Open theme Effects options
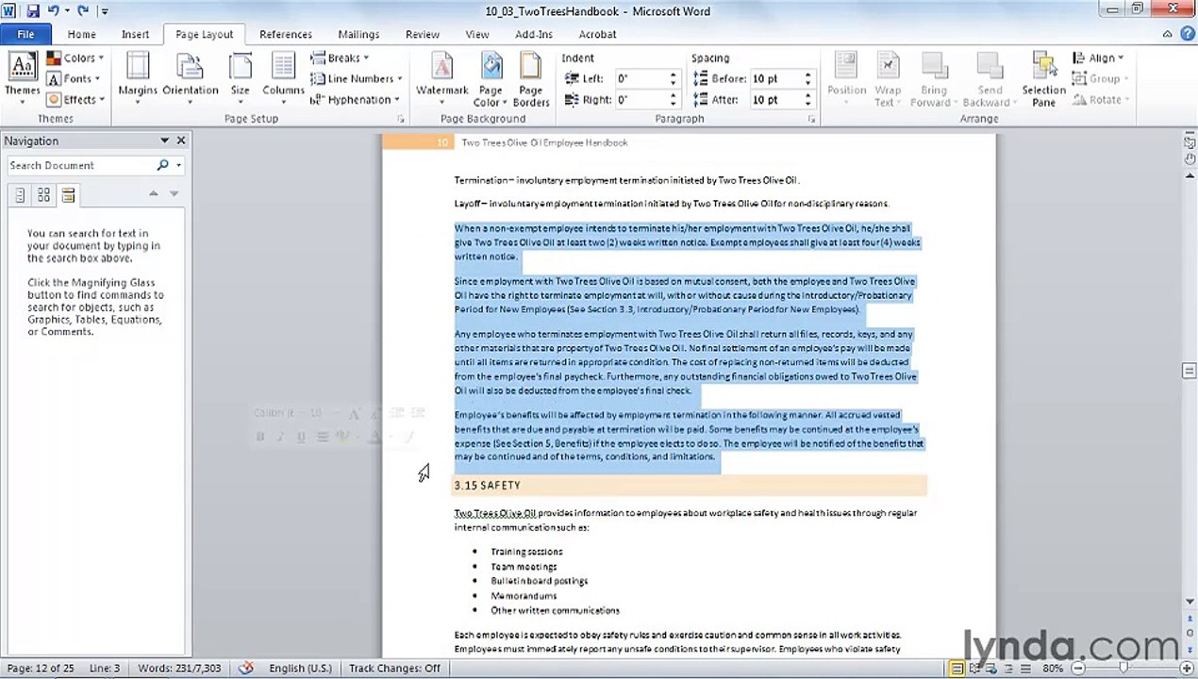The height and width of the screenshot is (679, 1198). pyautogui.click(x=75, y=100)
